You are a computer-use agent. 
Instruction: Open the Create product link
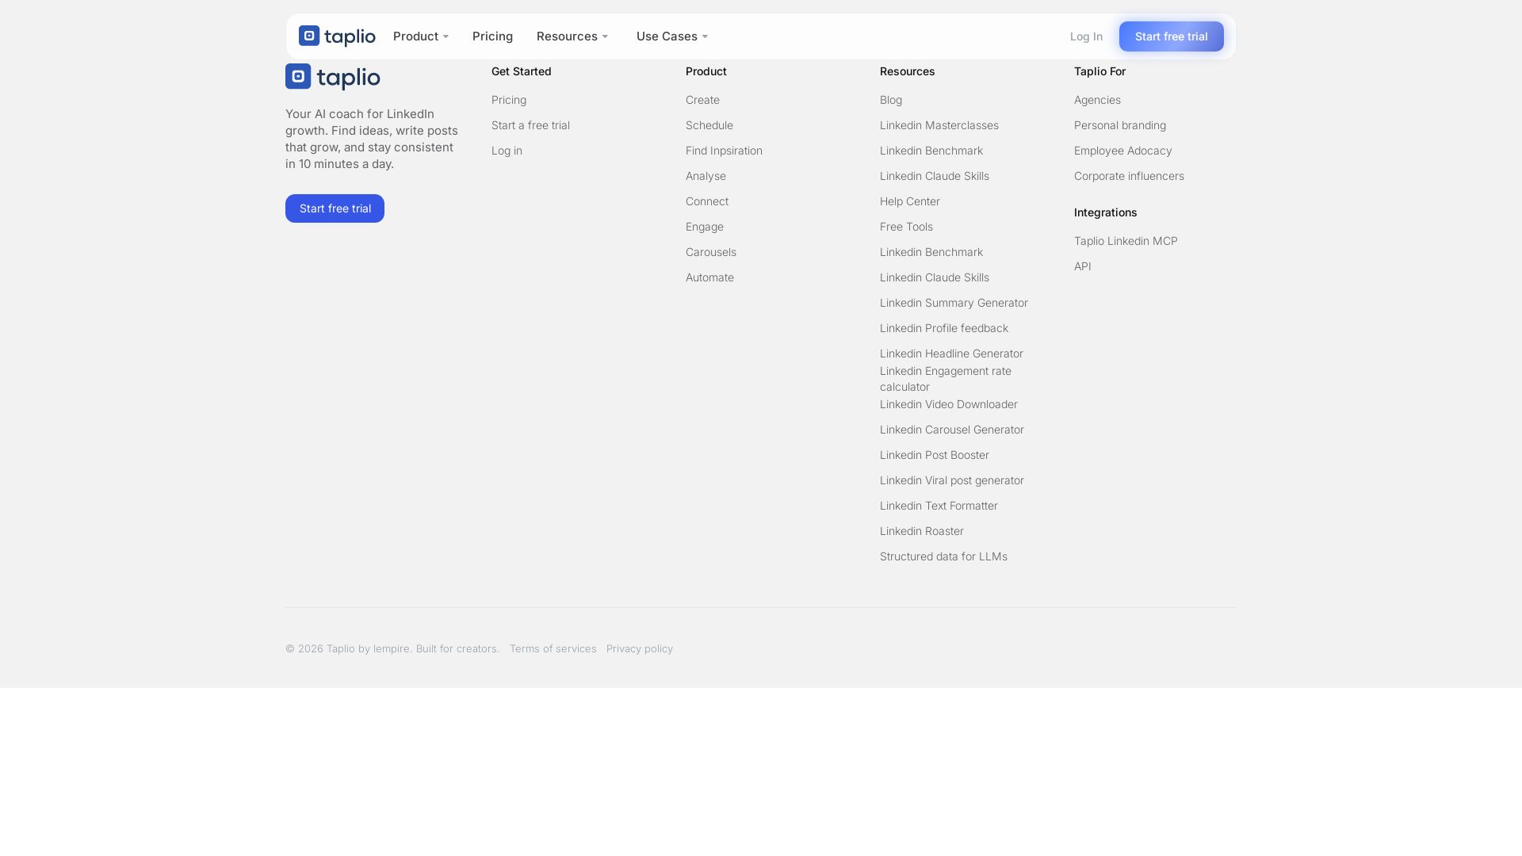click(x=702, y=100)
